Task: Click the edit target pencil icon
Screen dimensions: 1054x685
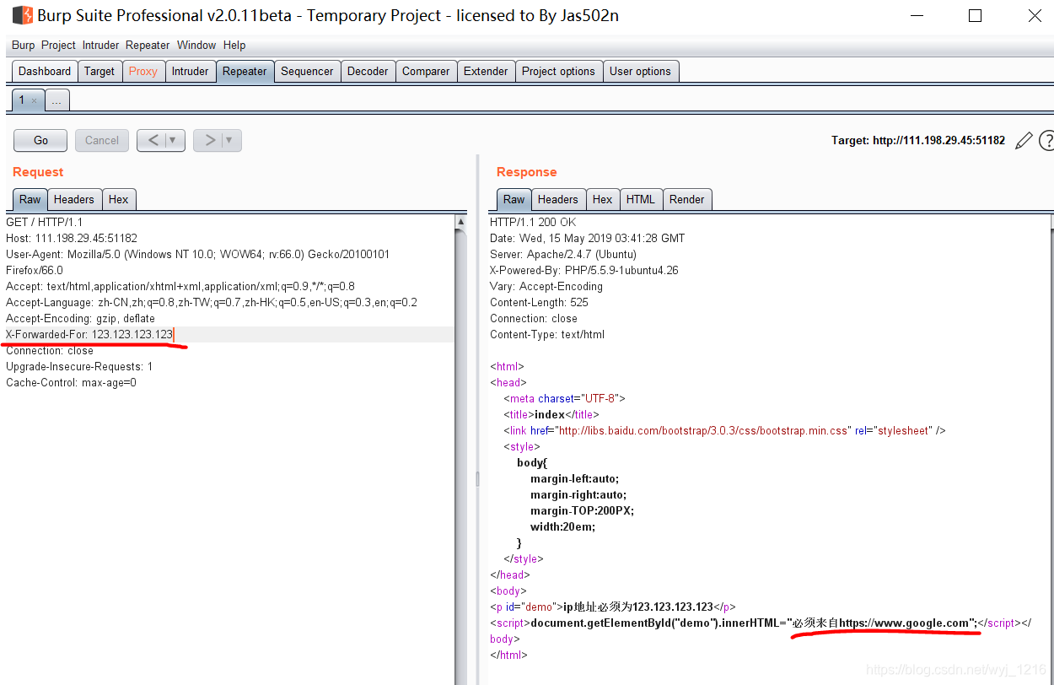Action: click(1024, 141)
